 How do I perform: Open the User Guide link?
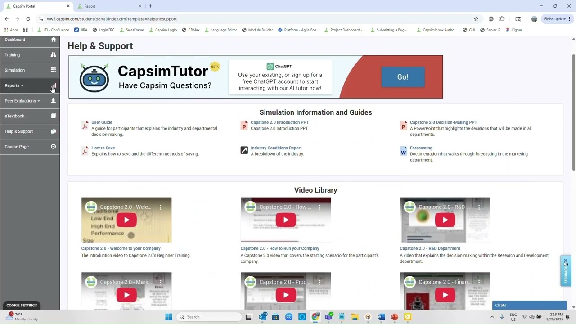coord(102,122)
